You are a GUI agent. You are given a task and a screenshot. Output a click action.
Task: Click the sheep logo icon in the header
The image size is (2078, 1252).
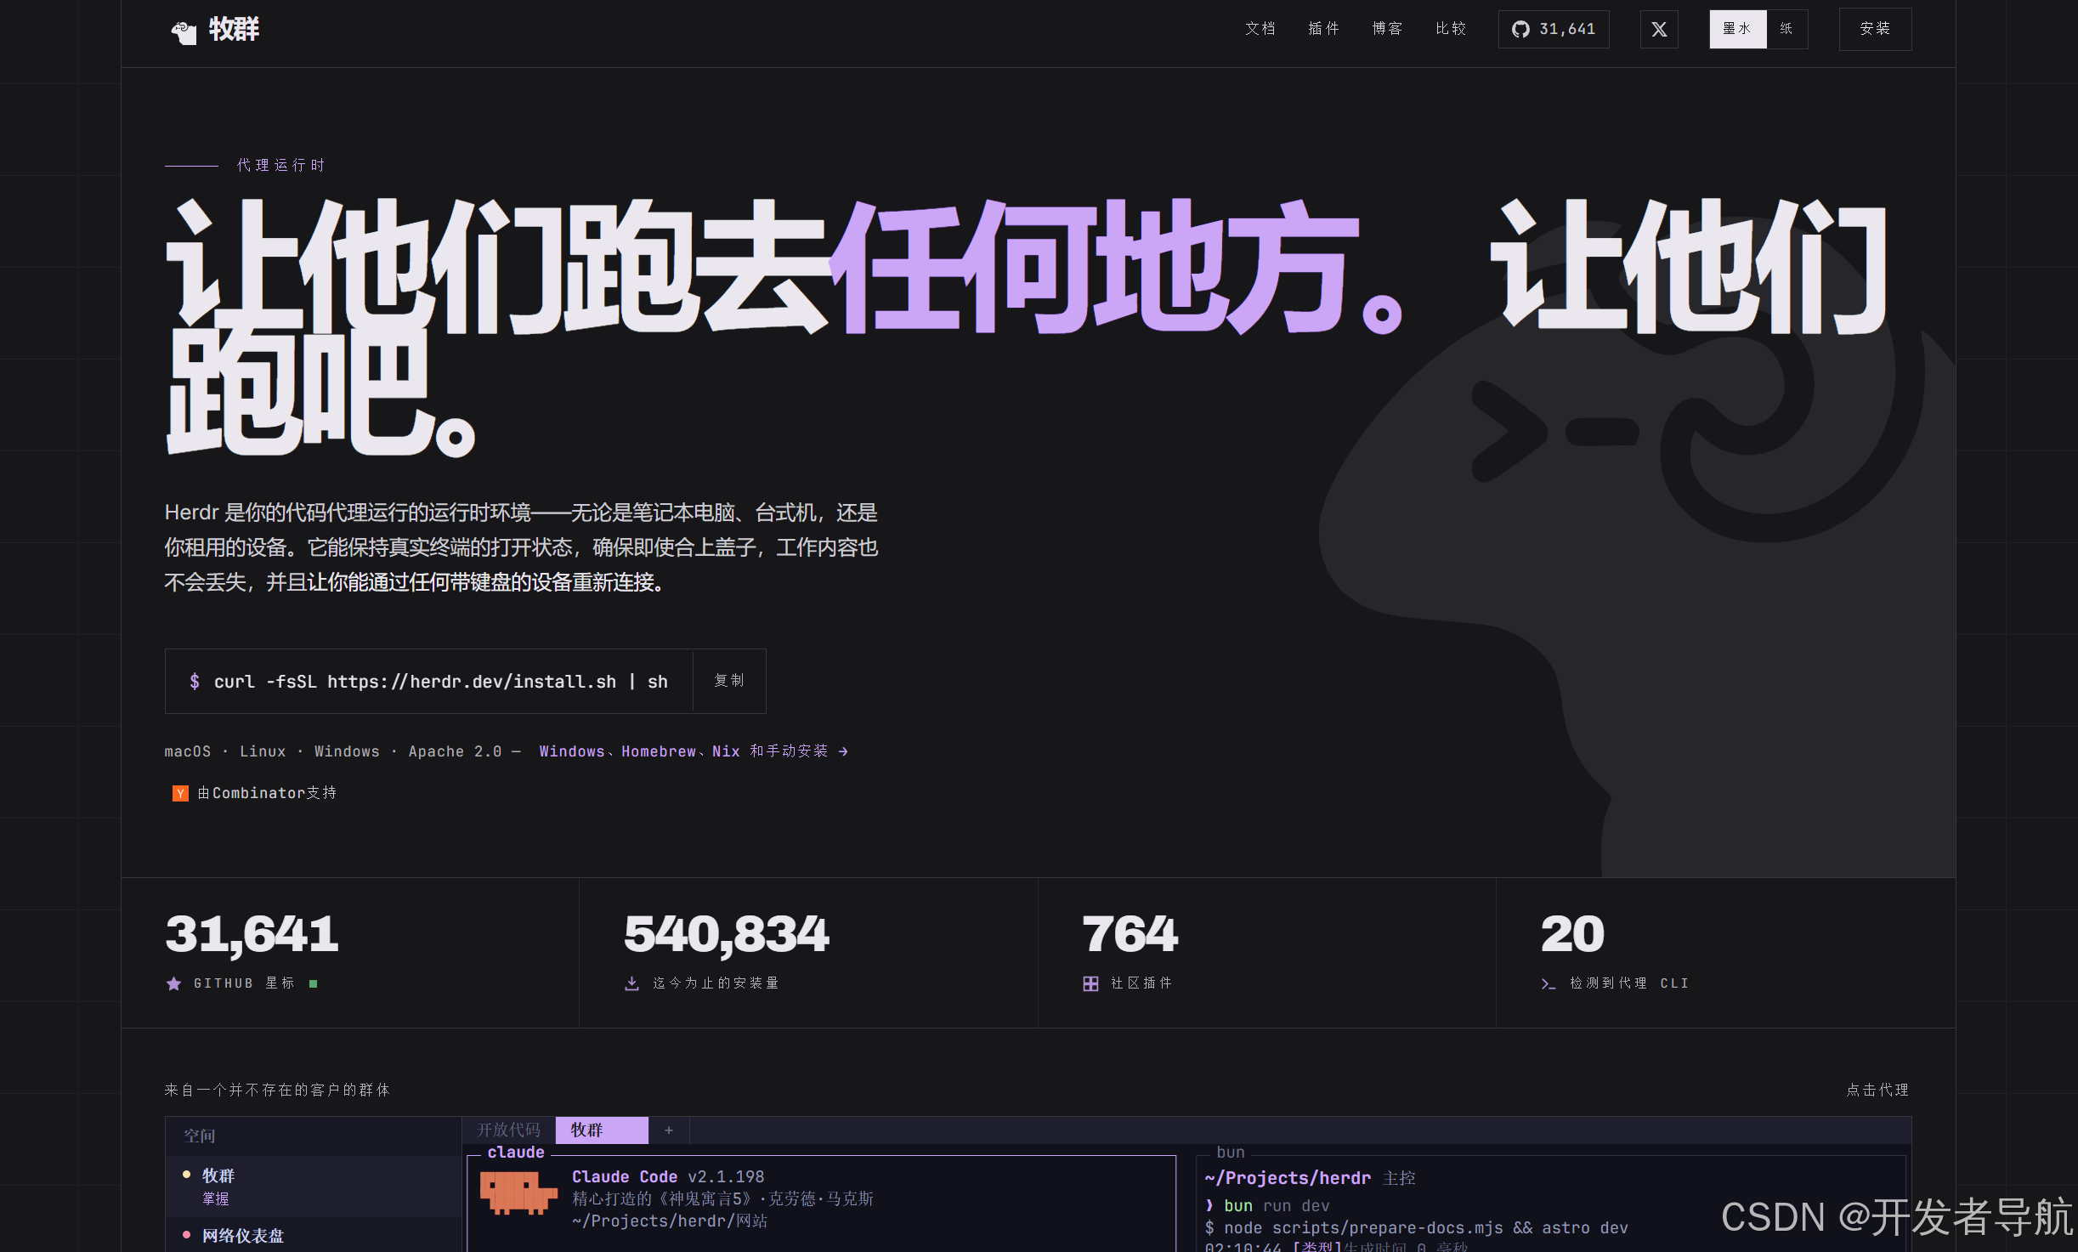pos(184,31)
